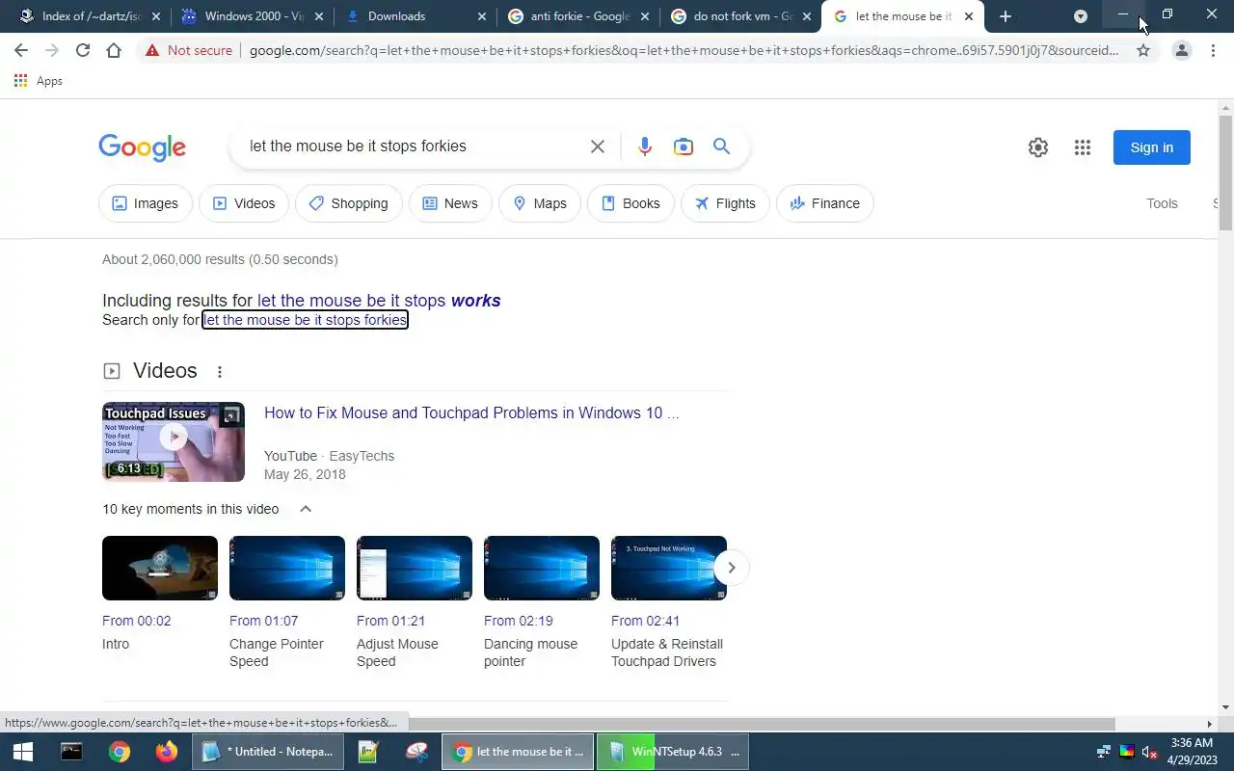Search by image with camera icon

pyautogui.click(x=684, y=146)
